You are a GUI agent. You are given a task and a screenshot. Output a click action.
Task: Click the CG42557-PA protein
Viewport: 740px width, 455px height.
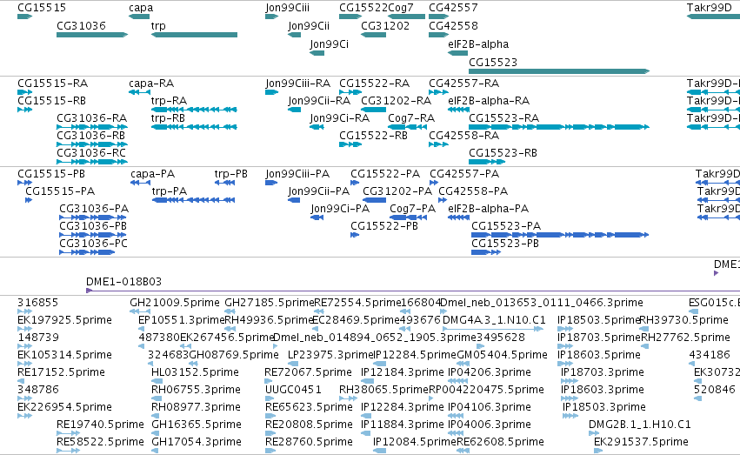tap(434, 183)
